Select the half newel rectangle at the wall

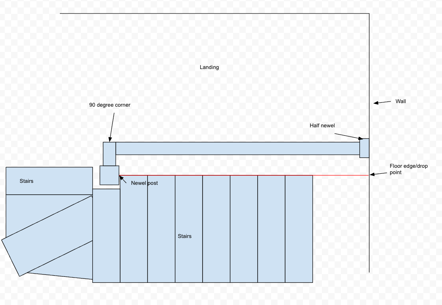tap(364, 148)
